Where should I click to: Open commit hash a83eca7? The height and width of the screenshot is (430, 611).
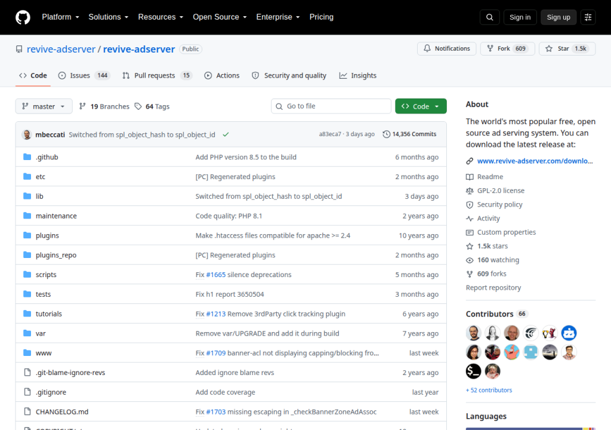click(330, 134)
